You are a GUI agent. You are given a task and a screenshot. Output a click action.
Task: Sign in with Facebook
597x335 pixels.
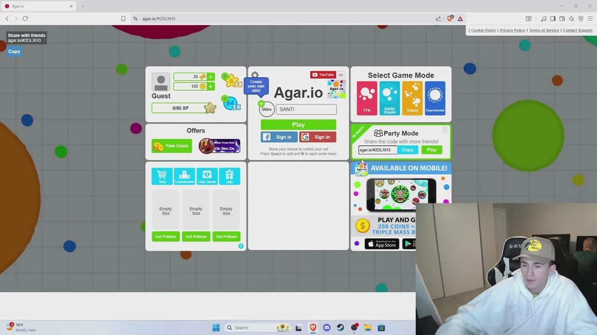coord(278,137)
